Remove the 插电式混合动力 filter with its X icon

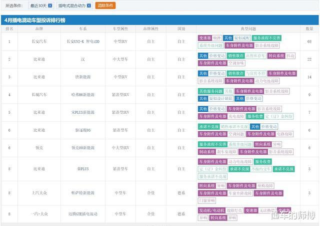pyautogui.click(x=89, y=6)
